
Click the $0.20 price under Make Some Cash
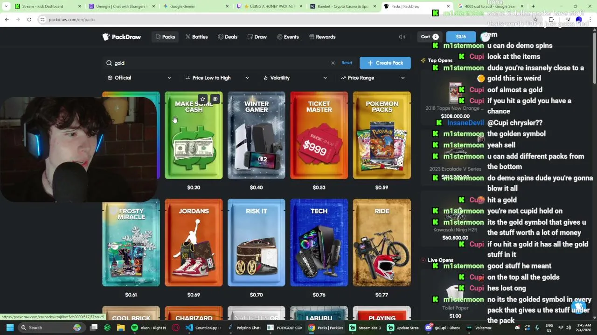click(x=194, y=188)
